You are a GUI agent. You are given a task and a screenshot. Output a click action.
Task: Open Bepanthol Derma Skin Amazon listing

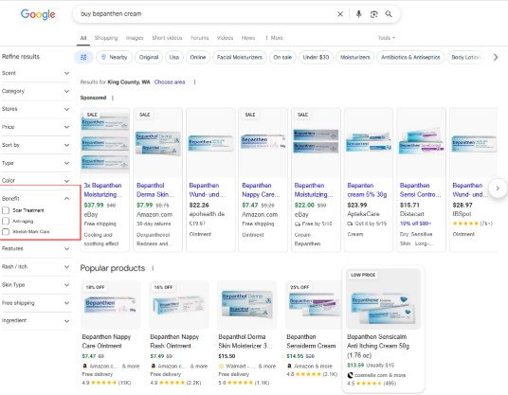[155, 190]
